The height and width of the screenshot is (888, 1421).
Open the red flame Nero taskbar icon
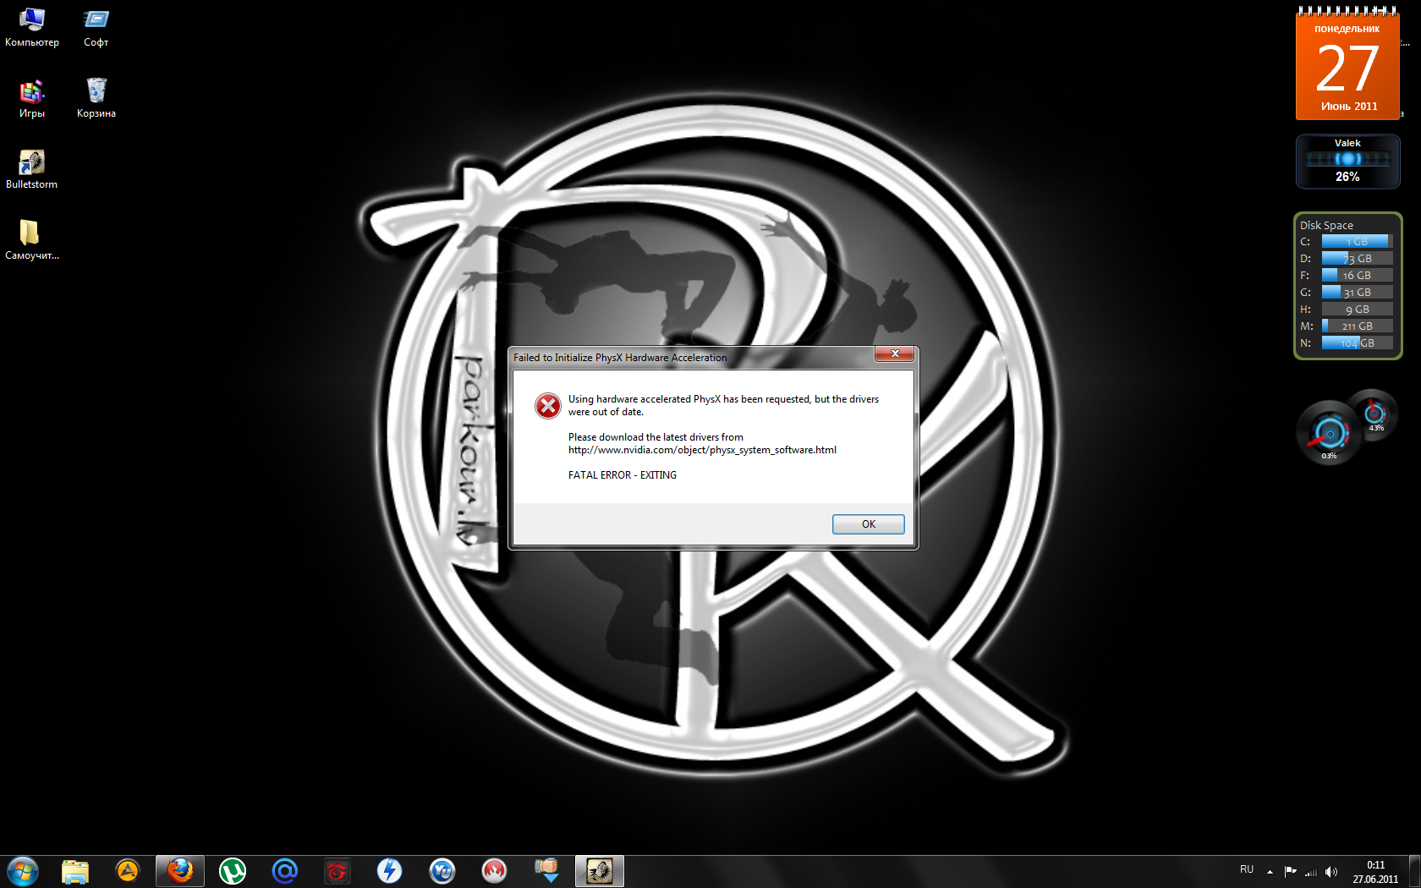coord(495,871)
